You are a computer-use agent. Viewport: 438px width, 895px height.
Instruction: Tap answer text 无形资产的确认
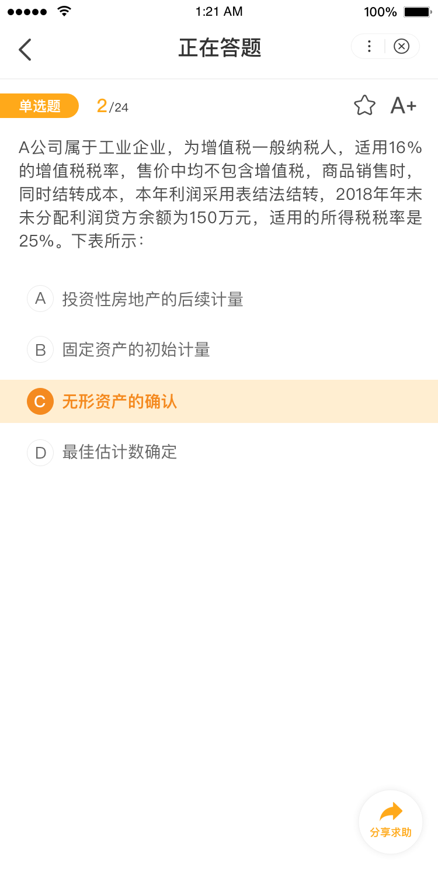tap(120, 401)
